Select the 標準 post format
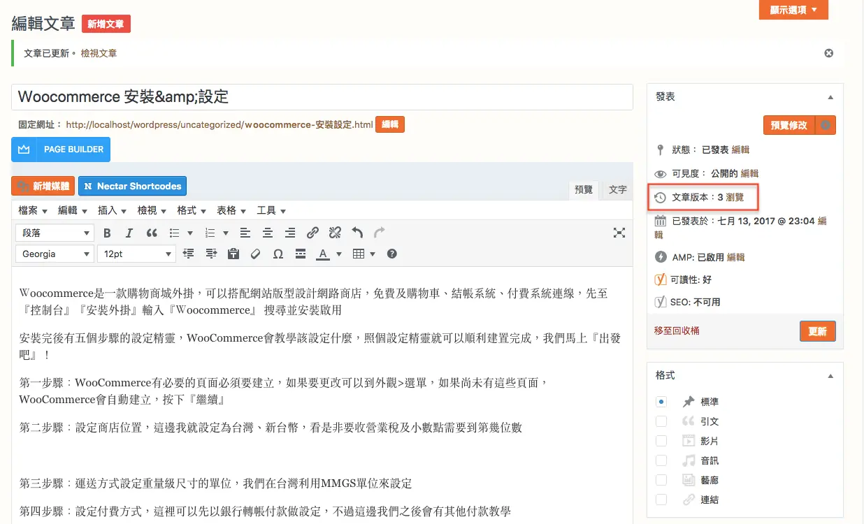The width and height of the screenshot is (864, 524). pos(661,402)
